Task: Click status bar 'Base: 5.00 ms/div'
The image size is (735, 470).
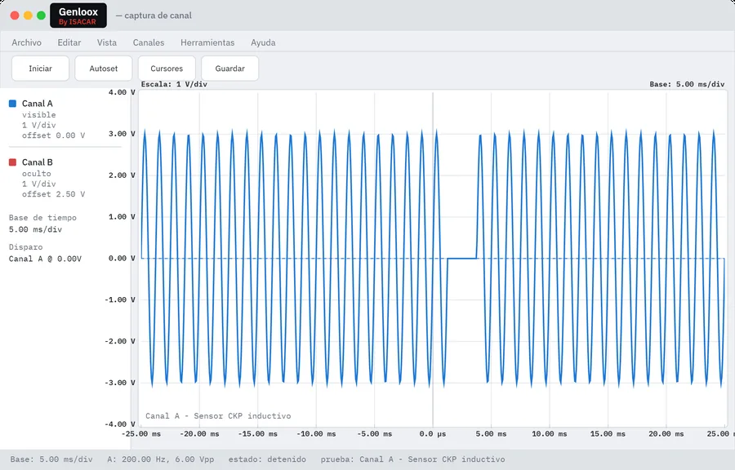Action: tap(51, 459)
